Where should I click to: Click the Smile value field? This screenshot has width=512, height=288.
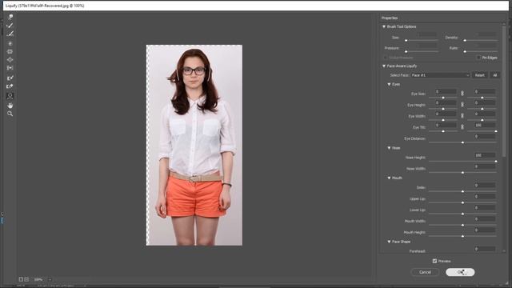click(x=485, y=185)
